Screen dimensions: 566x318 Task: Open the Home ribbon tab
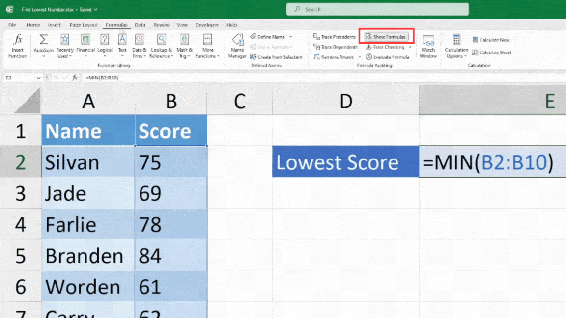[33, 25]
